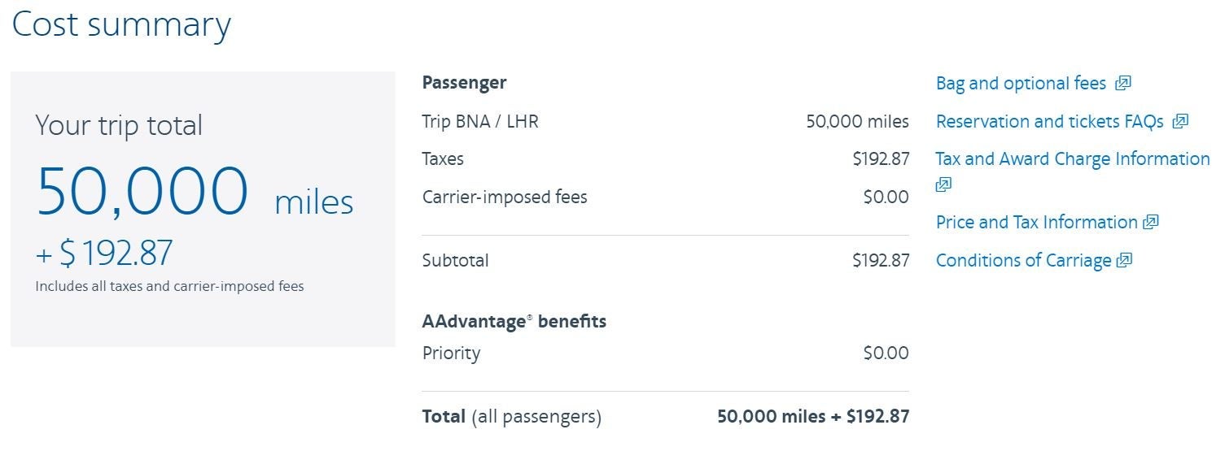Click the Subtotal row label
Screen dimensions: 1225x451
(x=455, y=261)
